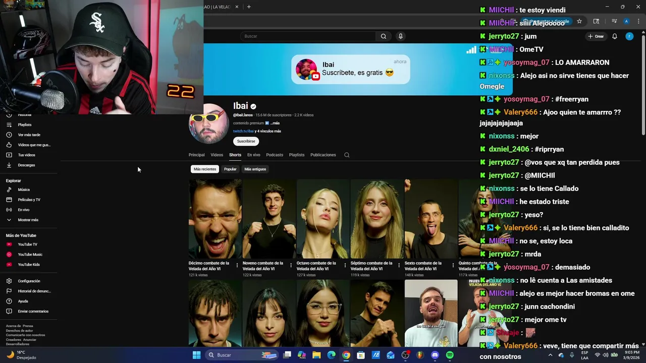646x363 pixels.
Task: Switch to the Publicaciones channel tab
Action: tap(323, 155)
